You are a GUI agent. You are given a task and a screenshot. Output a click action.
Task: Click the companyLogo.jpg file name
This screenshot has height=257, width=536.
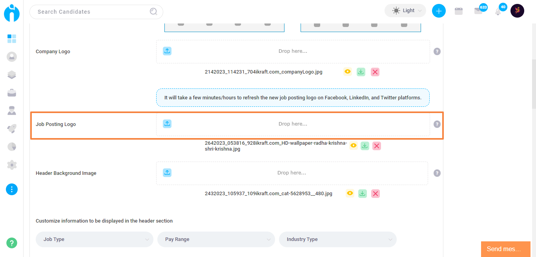click(264, 72)
